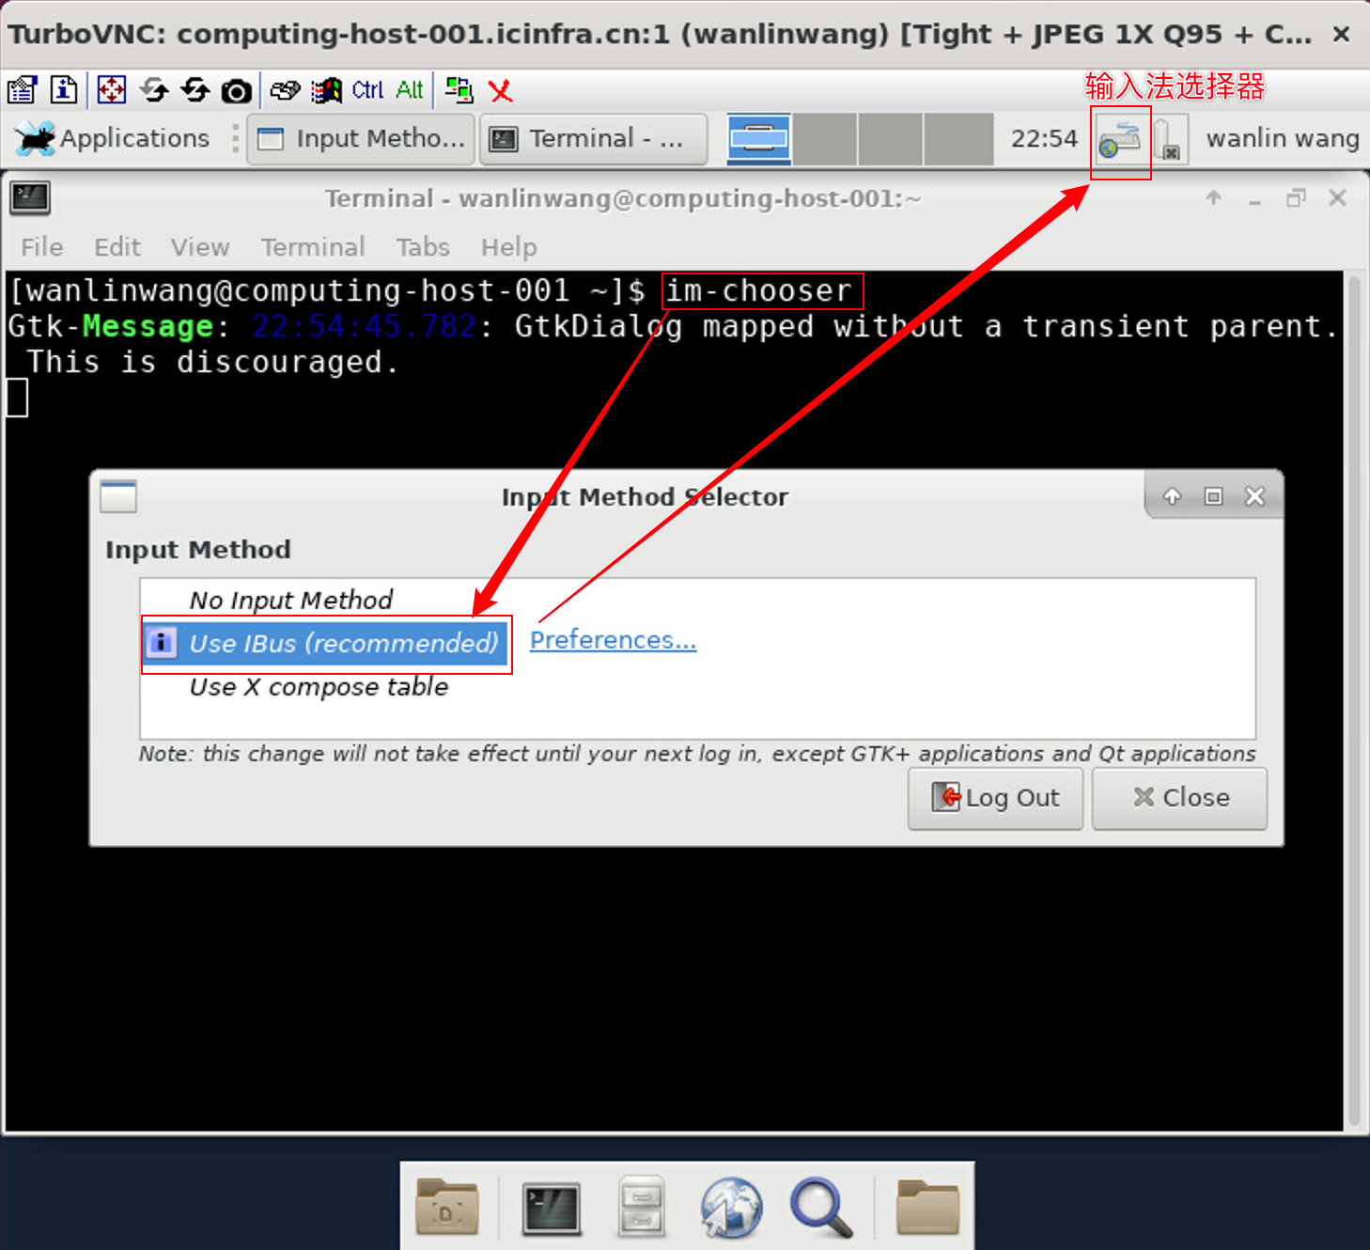Maximize the Input Method Selector dialog
This screenshot has height=1250, width=1370.
click(1214, 496)
